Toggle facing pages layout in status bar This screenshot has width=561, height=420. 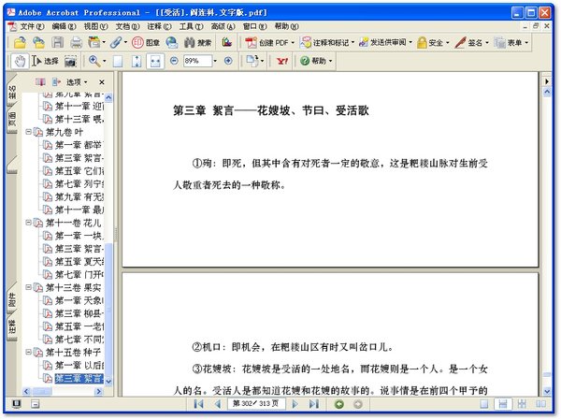tap(540, 404)
